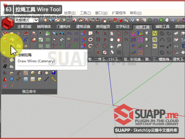The width and height of the screenshot is (185, 139).
Task: Click the pencil inside black square icon
Action: click(98, 40)
